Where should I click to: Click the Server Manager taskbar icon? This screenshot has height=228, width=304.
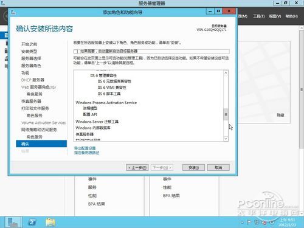pyautogui.click(x=13, y=222)
